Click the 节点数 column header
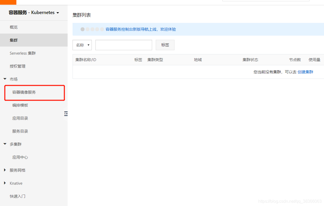 click(x=295, y=60)
